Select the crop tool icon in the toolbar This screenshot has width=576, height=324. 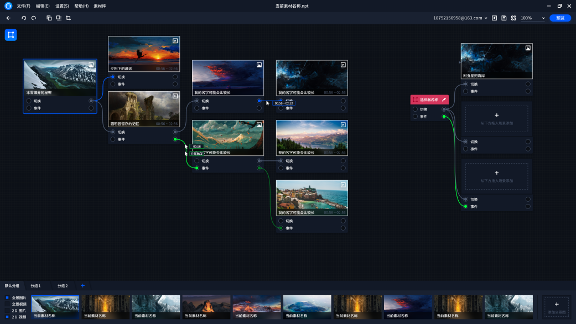click(x=69, y=18)
